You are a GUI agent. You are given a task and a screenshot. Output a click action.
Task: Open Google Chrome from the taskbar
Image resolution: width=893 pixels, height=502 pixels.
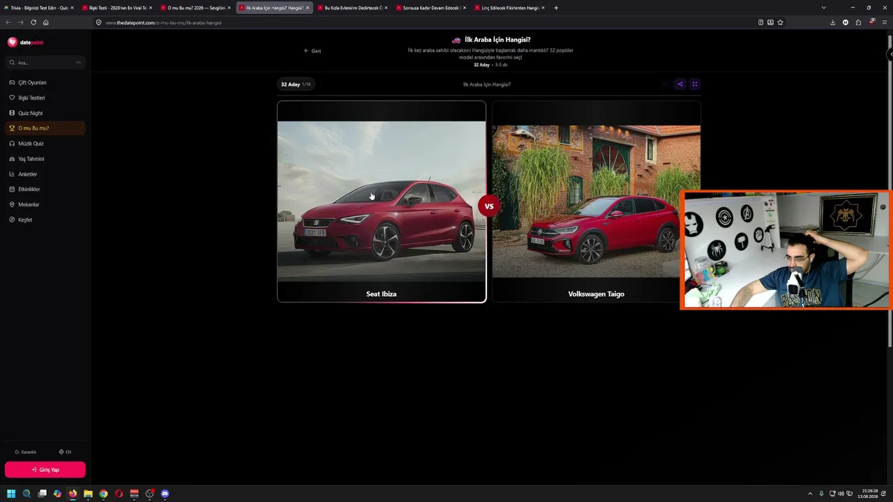pos(103,494)
